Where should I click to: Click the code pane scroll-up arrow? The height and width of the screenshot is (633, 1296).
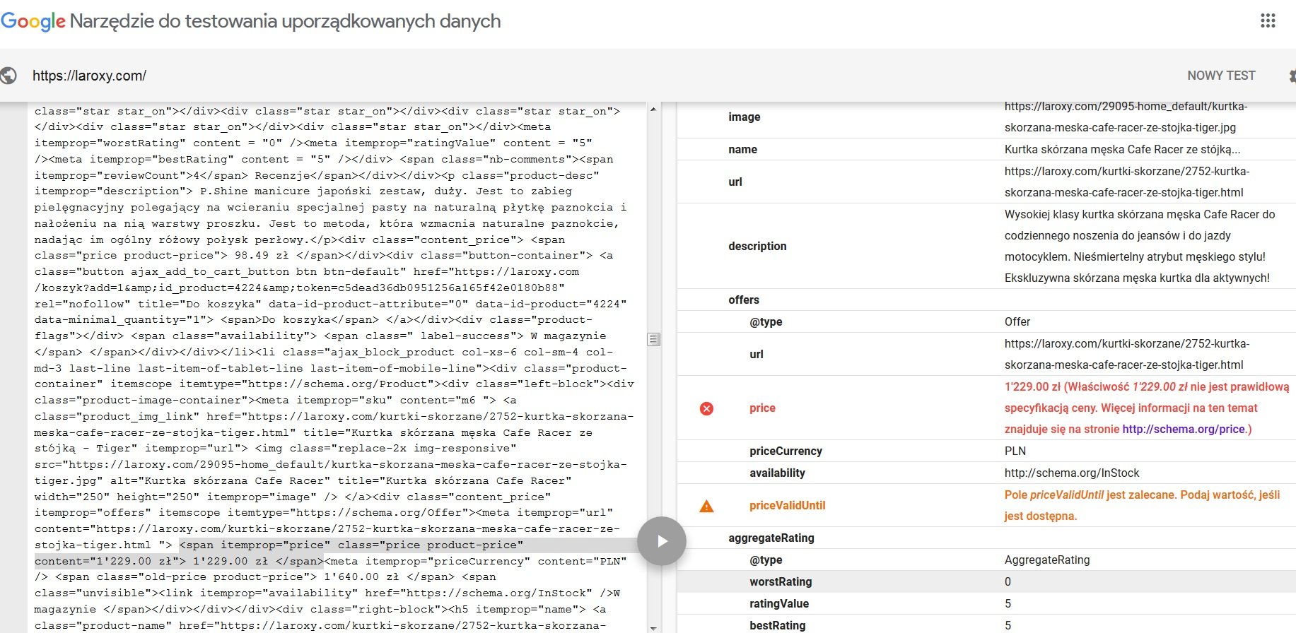[x=653, y=110]
